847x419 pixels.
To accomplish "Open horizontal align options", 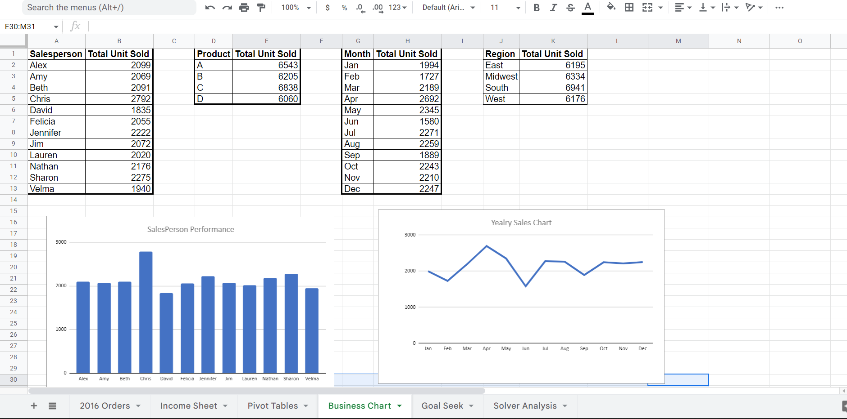I will click(683, 8).
